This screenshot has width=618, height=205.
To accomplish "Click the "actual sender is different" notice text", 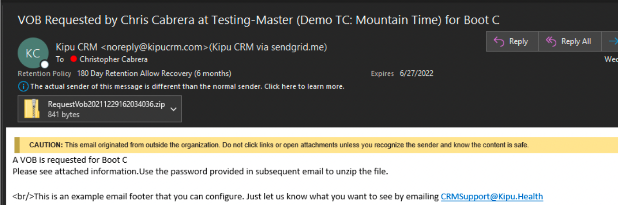I will (187, 86).
